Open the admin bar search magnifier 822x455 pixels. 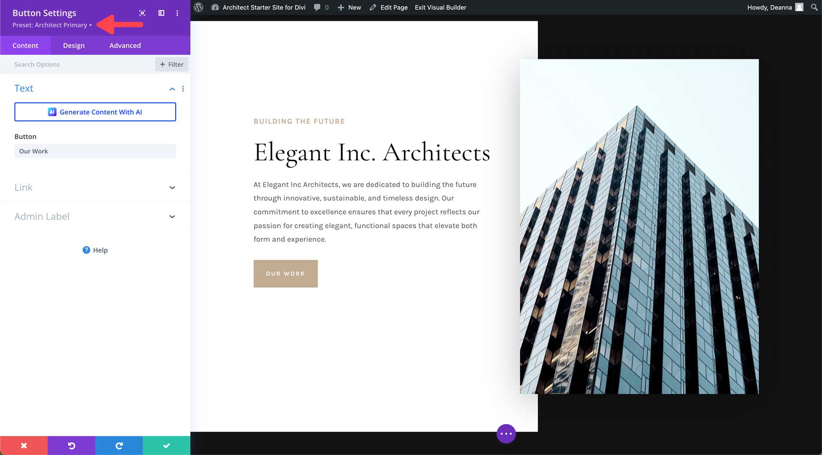click(x=814, y=7)
